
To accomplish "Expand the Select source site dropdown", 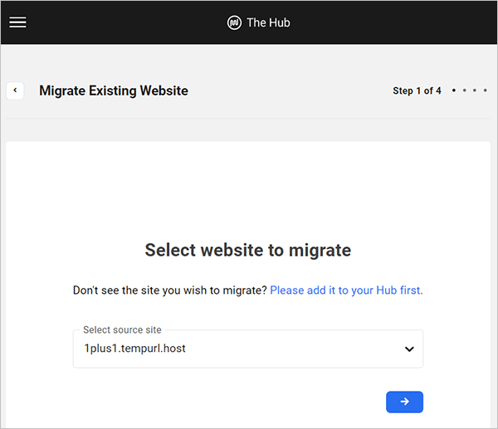I will point(247,349).
